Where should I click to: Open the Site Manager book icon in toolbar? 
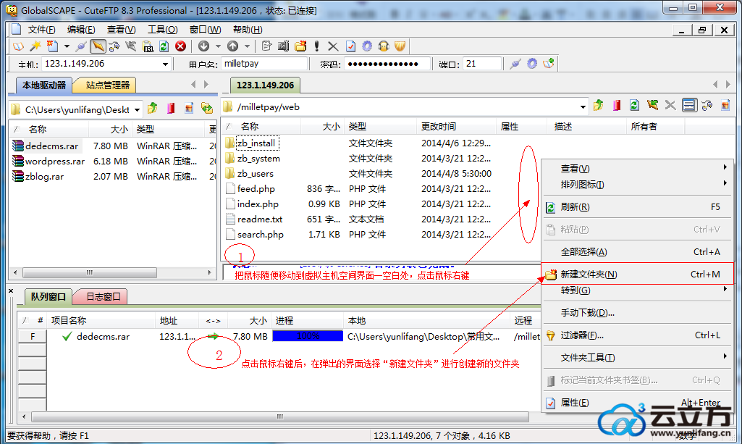(18, 46)
